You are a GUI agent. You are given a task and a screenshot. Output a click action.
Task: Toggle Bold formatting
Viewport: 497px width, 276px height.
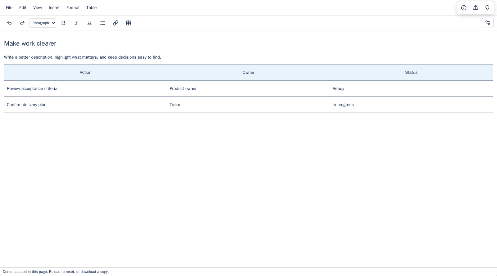pyautogui.click(x=63, y=23)
